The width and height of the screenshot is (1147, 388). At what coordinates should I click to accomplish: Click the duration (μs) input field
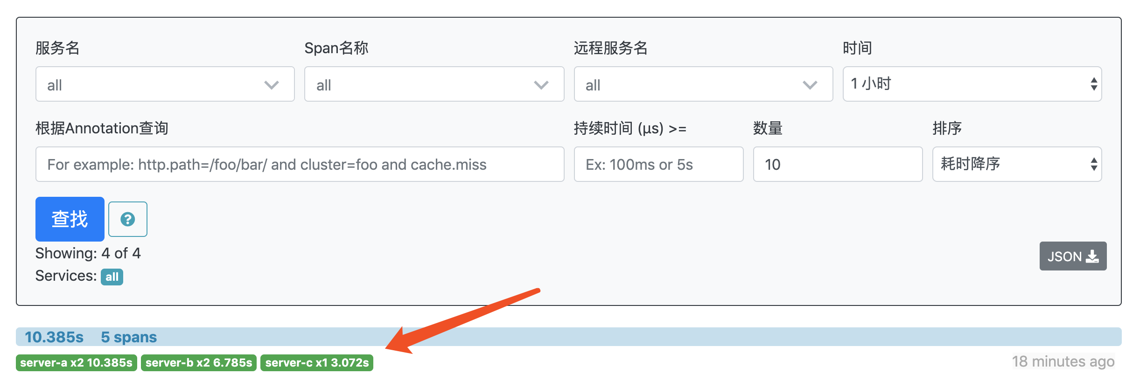point(658,164)
